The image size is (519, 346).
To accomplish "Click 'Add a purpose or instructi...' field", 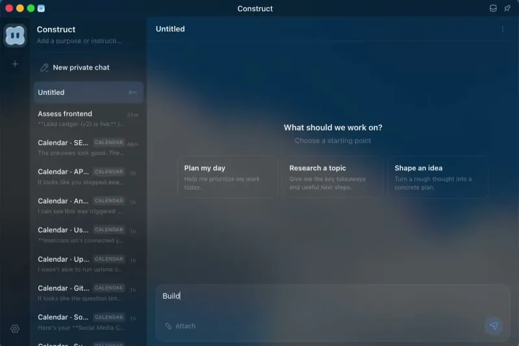I will coord(78,41).
